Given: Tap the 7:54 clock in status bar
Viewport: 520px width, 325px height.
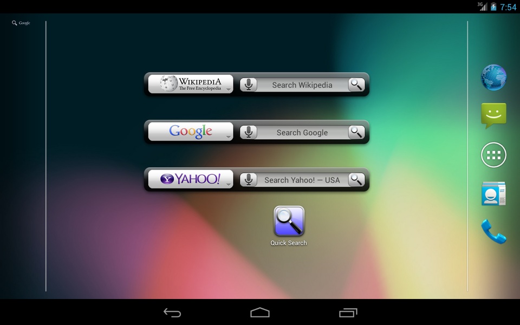Looking at the screenshot, I should click(508, 7).
